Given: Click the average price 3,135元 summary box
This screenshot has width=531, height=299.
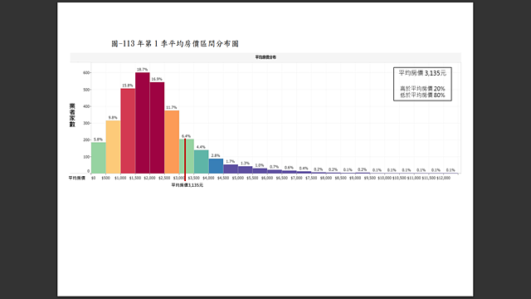Looking at the screenshot, I should [422, 84].
